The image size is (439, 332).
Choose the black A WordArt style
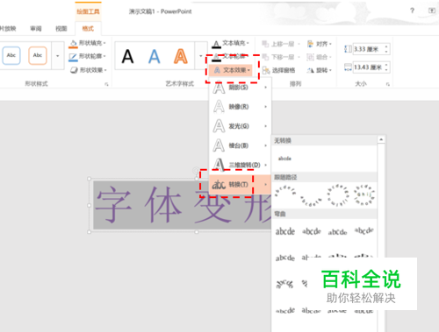(127, 56)
